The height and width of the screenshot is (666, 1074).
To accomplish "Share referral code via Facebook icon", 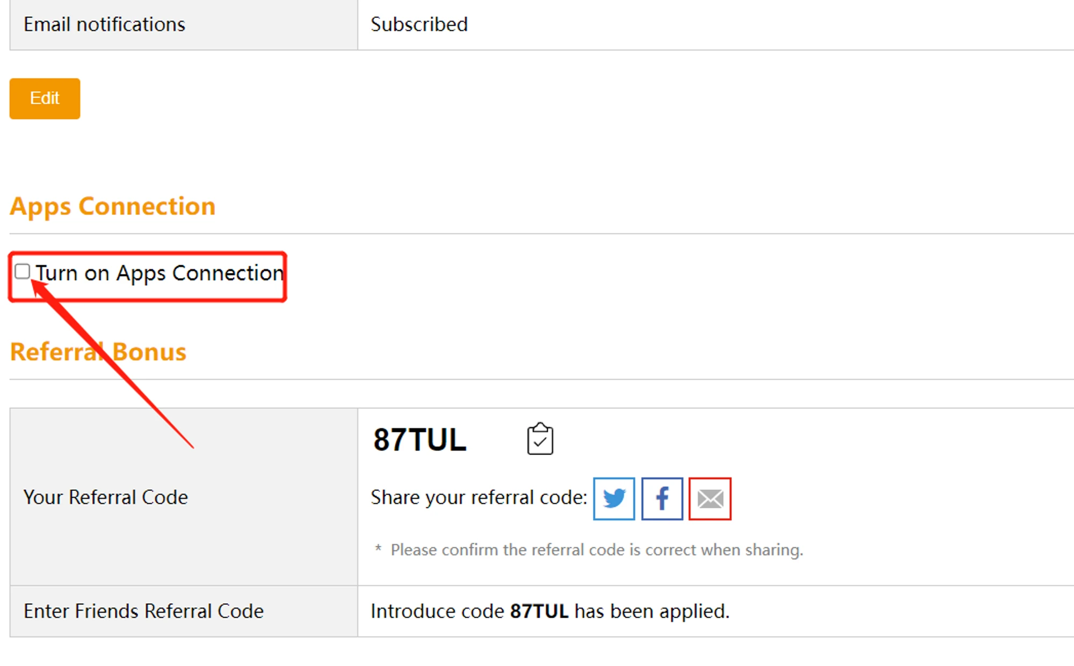I will coord(662,498).
